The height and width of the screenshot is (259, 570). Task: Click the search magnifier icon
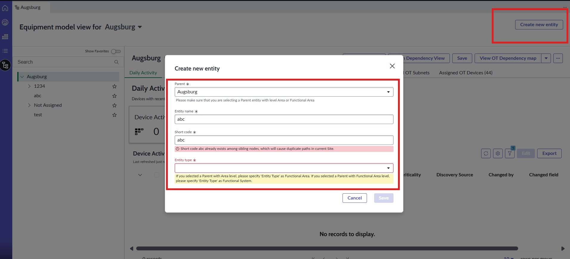[x=117, y=62]
